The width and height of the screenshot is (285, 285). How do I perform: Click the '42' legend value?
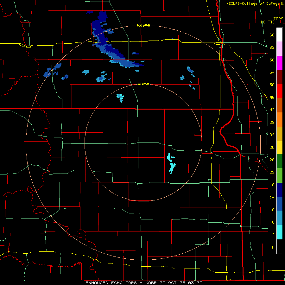click(x=272, y=110)
